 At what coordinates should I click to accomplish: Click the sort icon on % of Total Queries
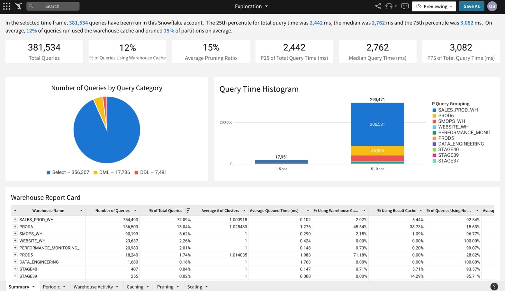188,210
